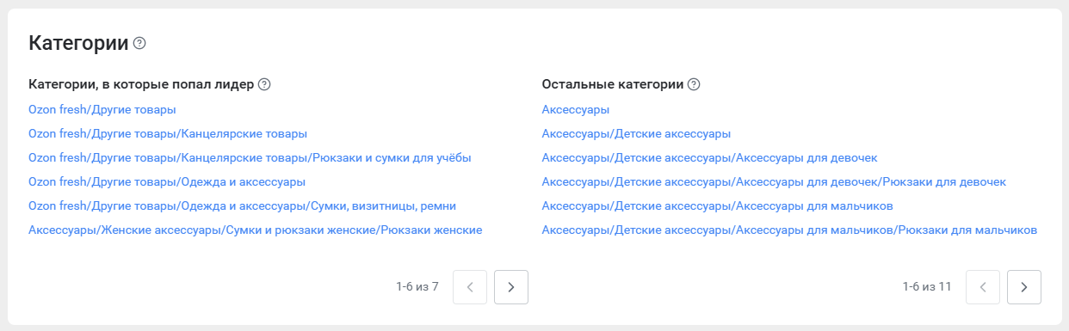Go to next page of leader categories
The width and height of the screenshot is (1069, 331).
click(511, 287)
